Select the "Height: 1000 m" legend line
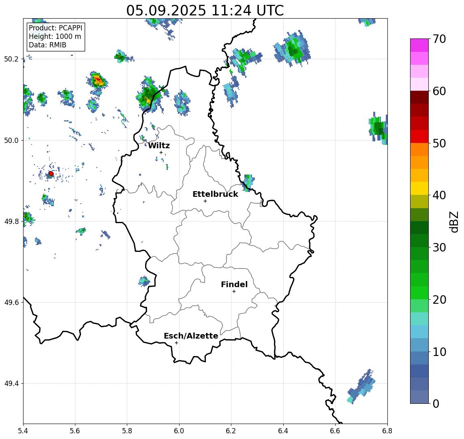464x439 pixels. click(55, 36)
